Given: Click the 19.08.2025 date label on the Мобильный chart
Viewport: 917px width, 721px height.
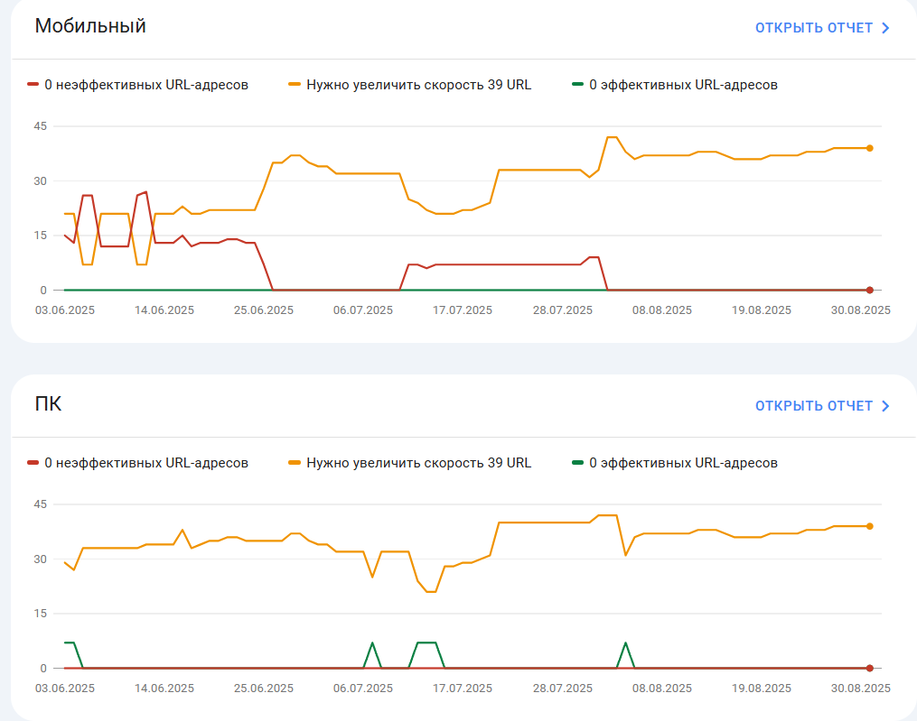Looking at the screenshot, I should pos(762,310).
